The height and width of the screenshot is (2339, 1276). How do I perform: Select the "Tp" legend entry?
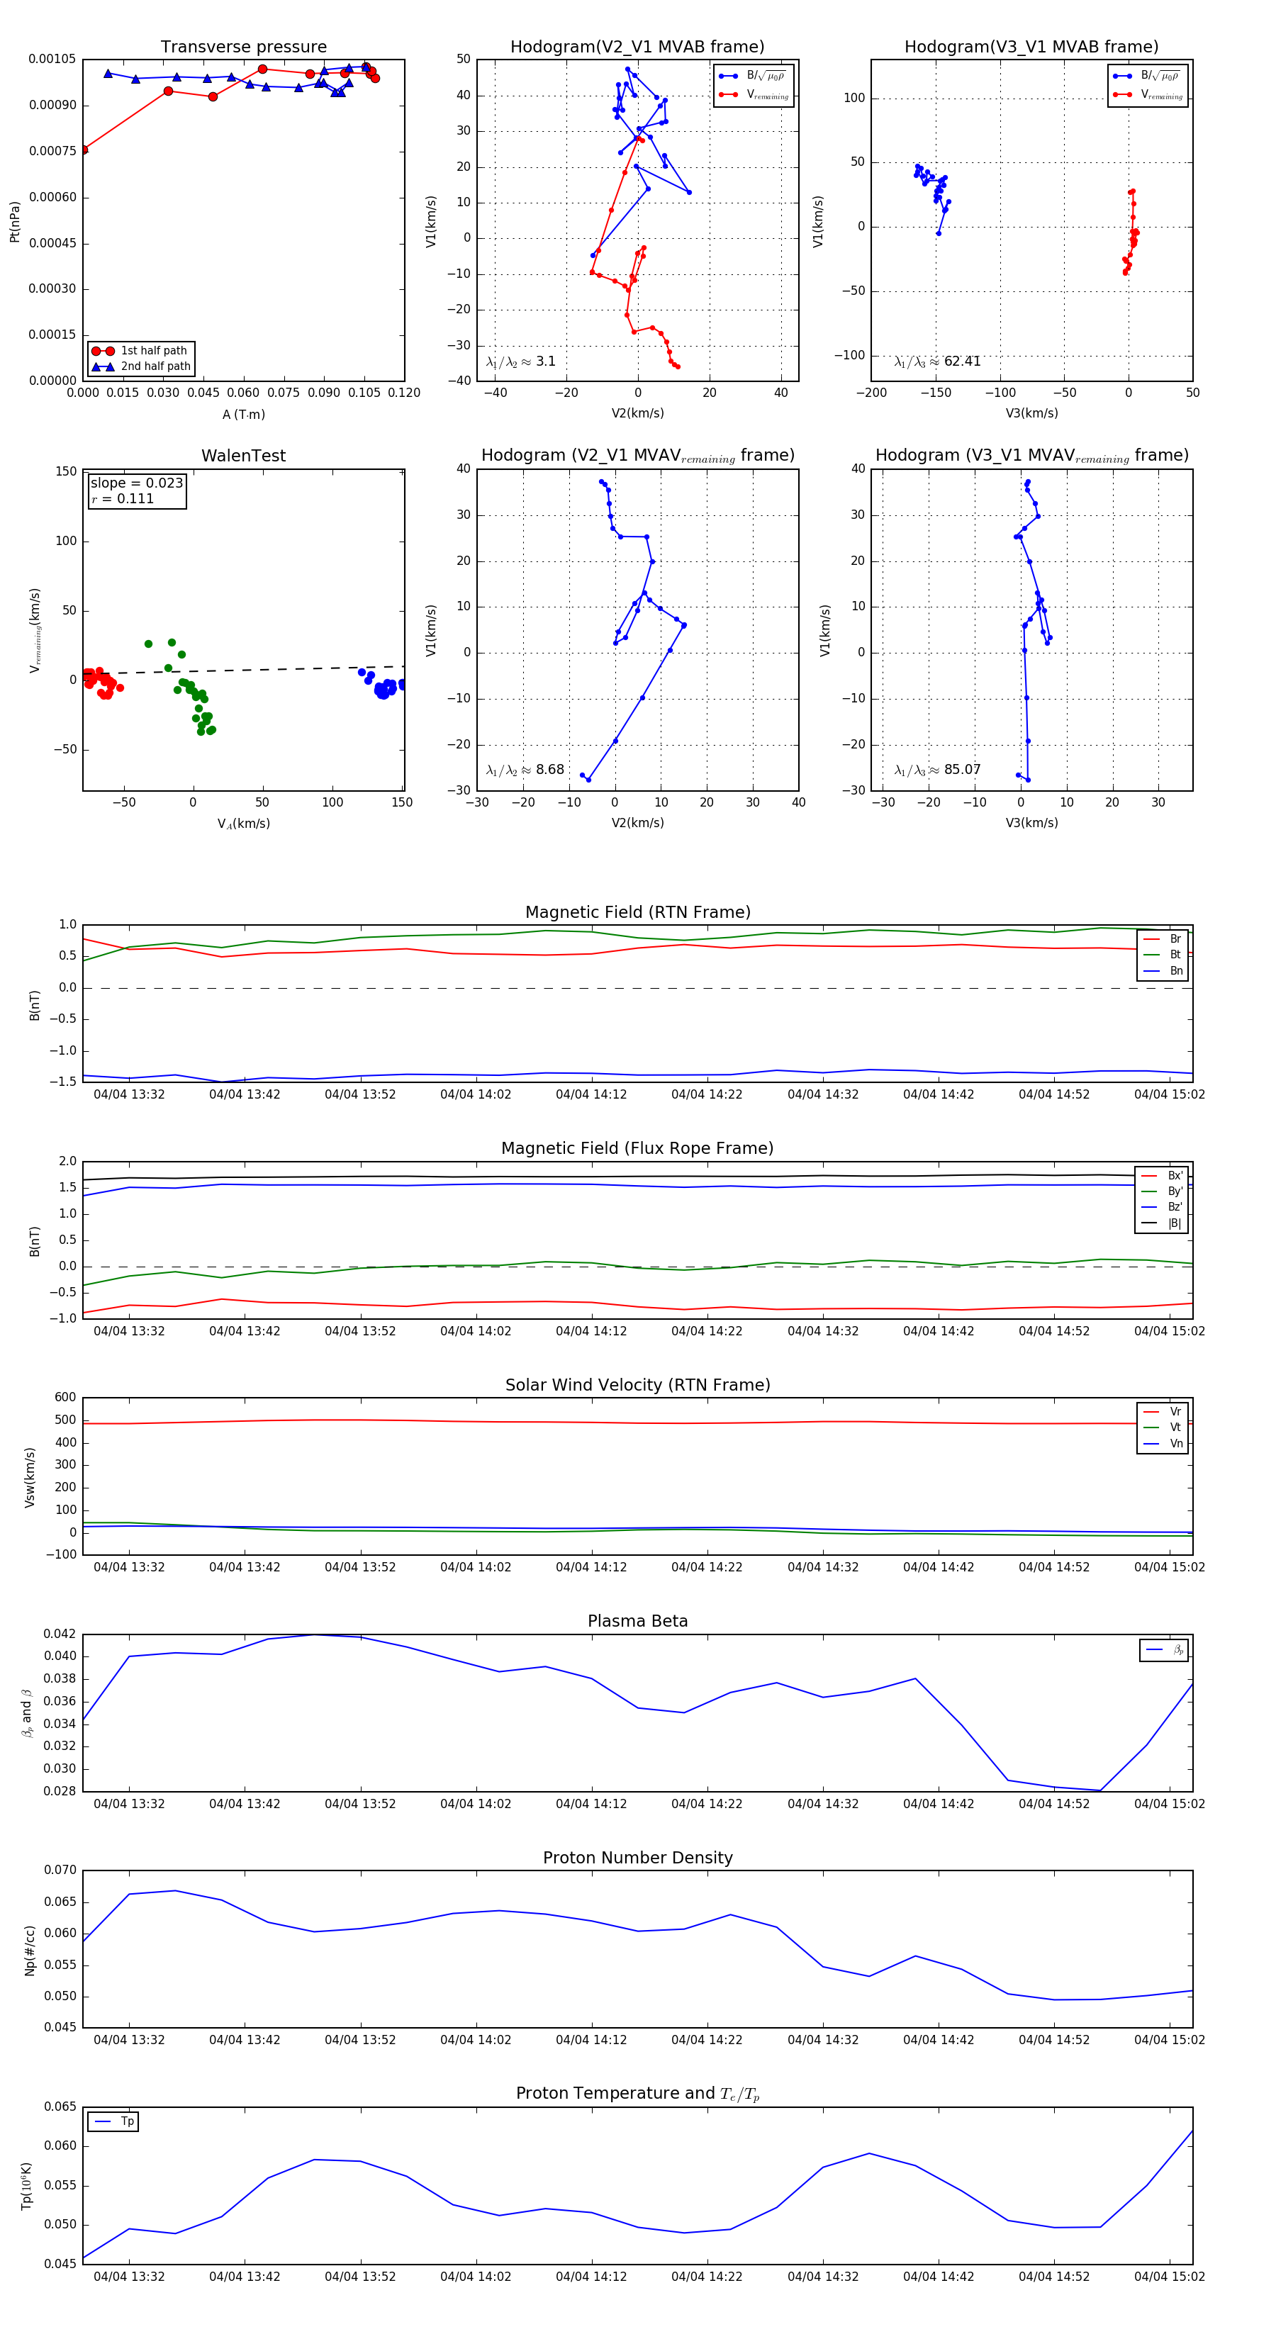tap(113, 2122)
